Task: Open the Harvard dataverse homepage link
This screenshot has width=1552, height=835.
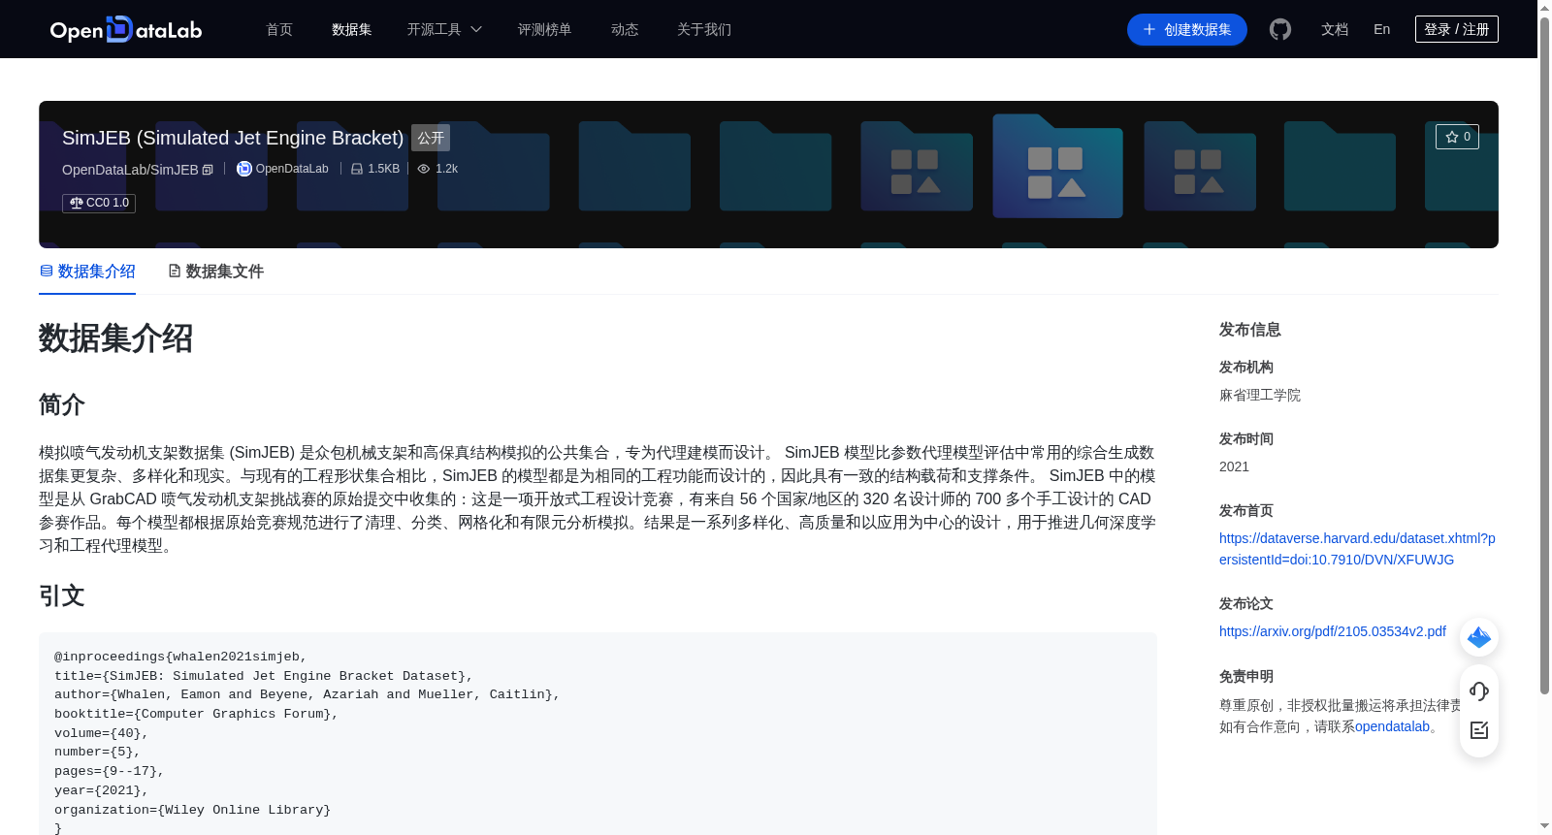Action: [x=1357, y=549]
